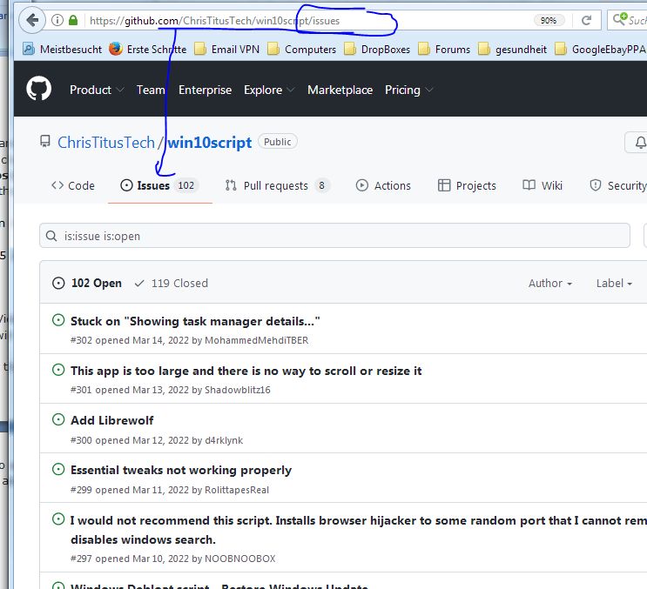Open the Author filter dropdown
The height and width of the screenshot is (589, 647).
pos(550,283)
